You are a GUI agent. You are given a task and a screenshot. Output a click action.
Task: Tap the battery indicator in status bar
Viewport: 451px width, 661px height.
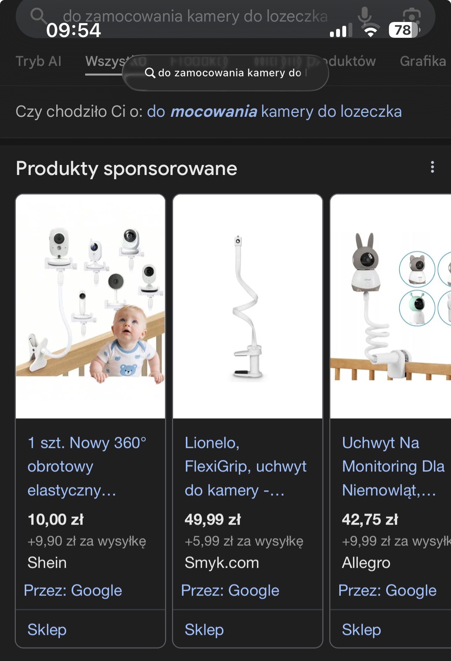coord(404,30)
